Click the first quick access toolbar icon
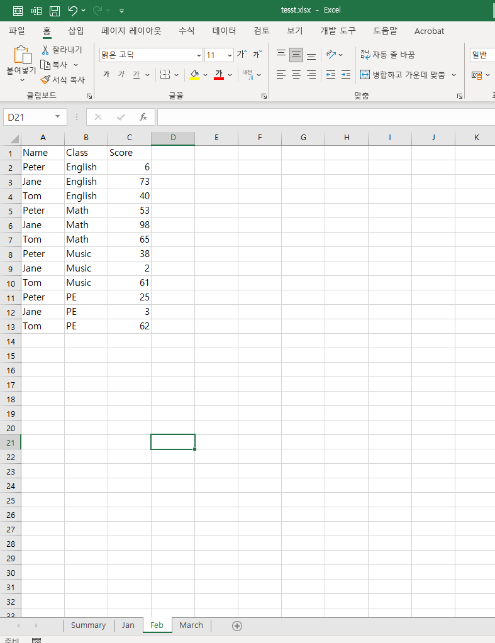Viewport: 495px width, 643px height. point(18,11)
